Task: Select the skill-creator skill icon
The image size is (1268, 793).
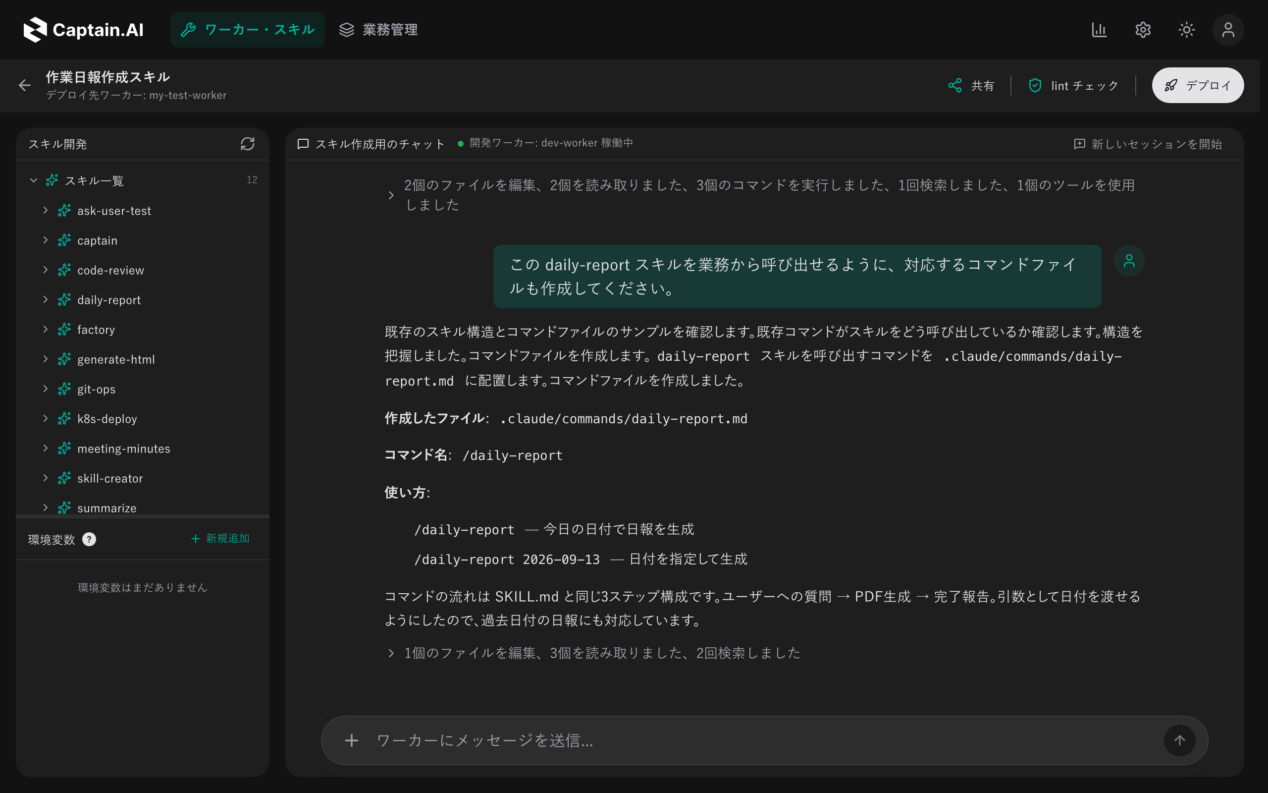Action: [x=64, y=478]
